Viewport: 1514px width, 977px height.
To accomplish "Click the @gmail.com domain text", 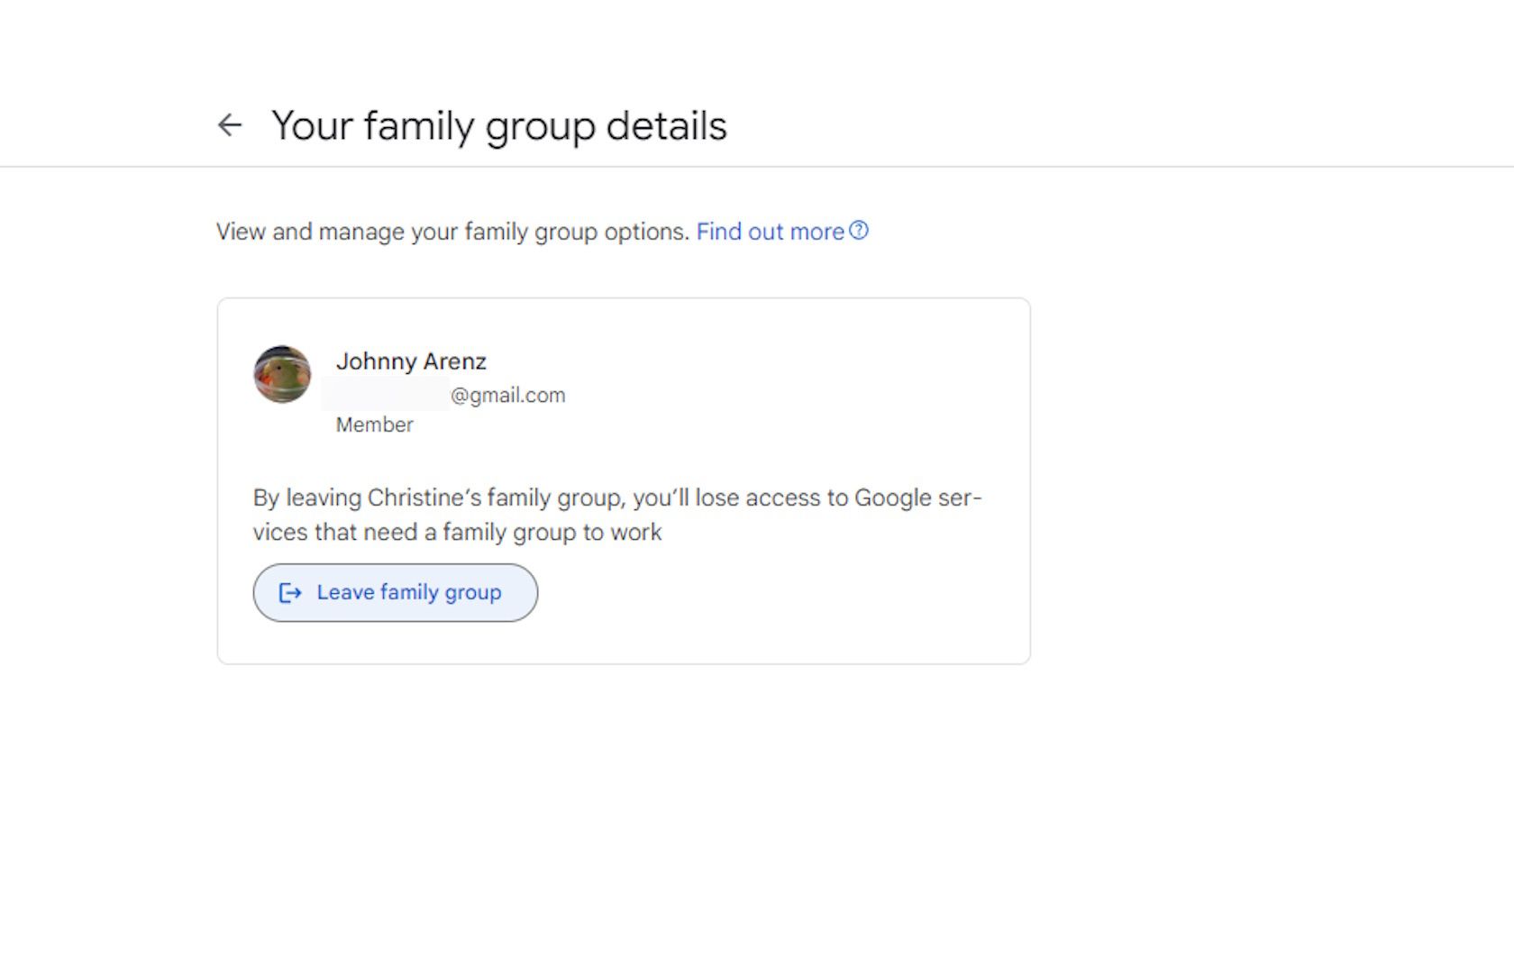I will pyautogui.click(x=509, y=394).
